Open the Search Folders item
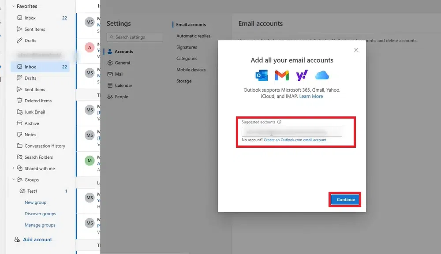441x254 pixels. (x=40, y=157)
